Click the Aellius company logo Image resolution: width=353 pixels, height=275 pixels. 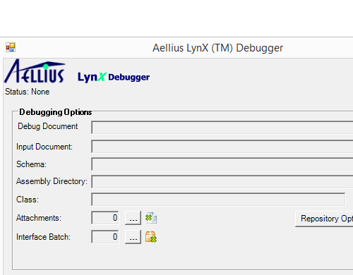(x=35, y=71)
